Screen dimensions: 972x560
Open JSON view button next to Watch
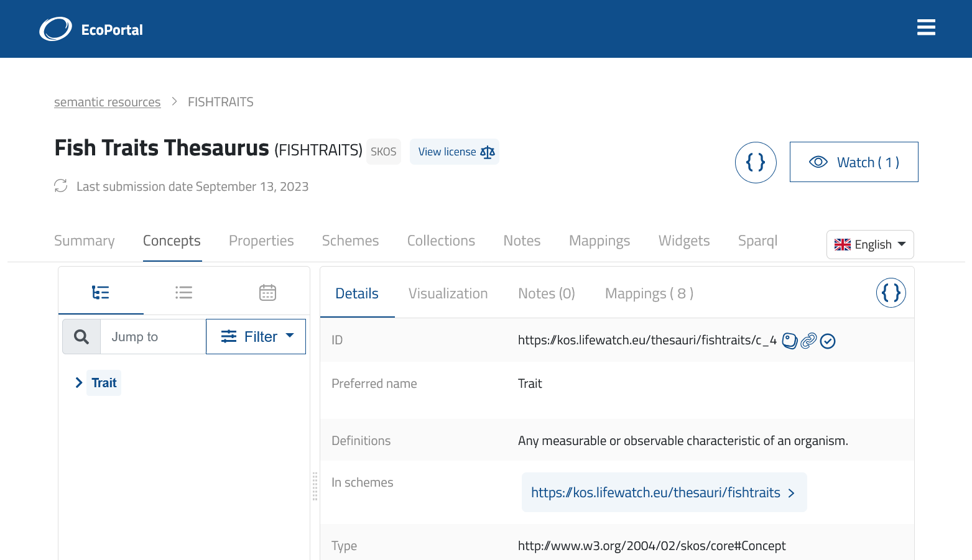click(x=755, y=162)
